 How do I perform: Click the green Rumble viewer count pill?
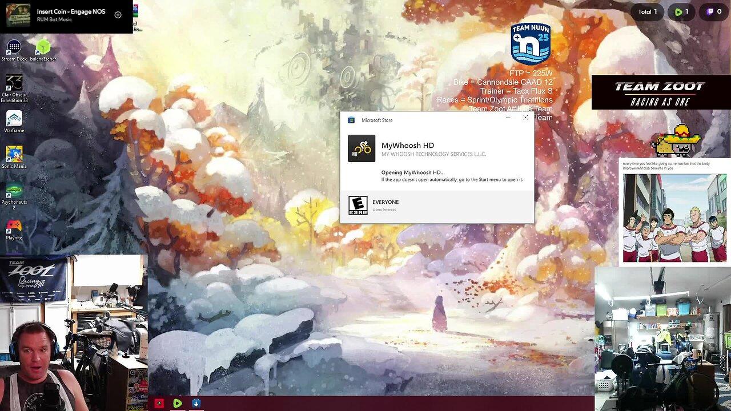coord(681,11)
